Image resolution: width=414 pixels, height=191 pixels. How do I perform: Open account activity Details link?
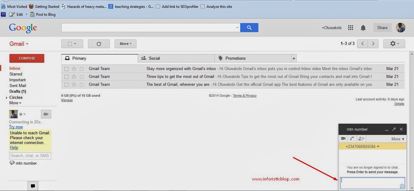point(399,104)
